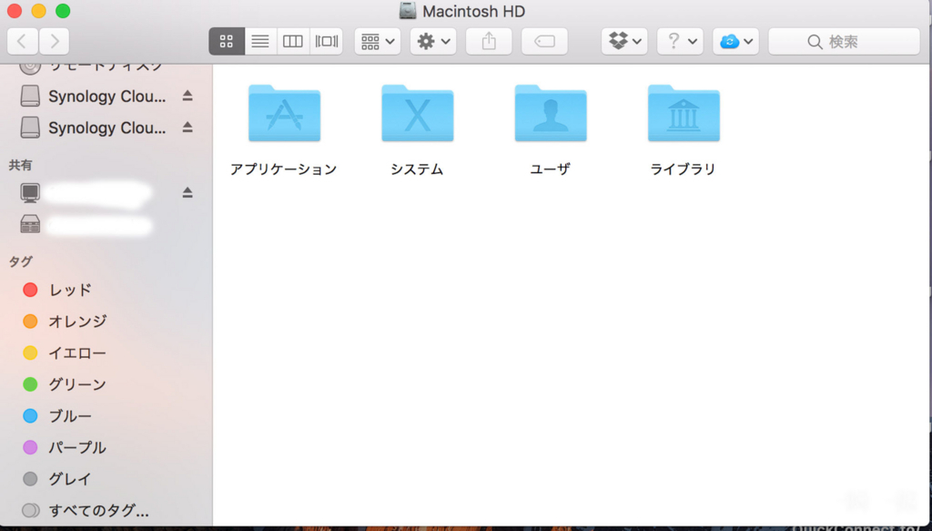
Task: Click the search field
Action: pyautogui.click(x=844, y=41)
